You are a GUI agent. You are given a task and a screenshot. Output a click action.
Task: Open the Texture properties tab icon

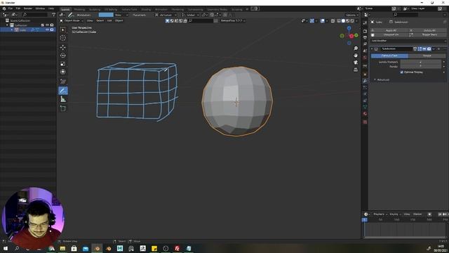(x=365, y=122)
